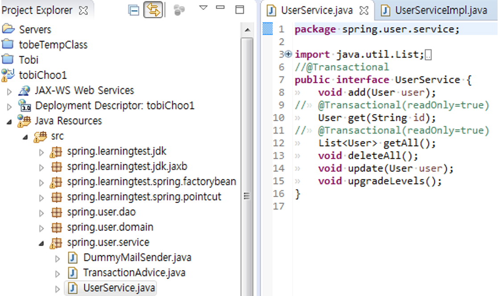Click spring.user.domain package icon

[57, 227]
